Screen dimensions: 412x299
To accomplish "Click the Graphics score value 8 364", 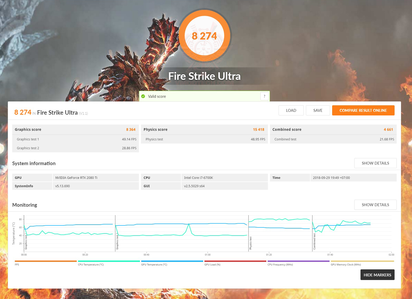I will (x=131, y=129).
